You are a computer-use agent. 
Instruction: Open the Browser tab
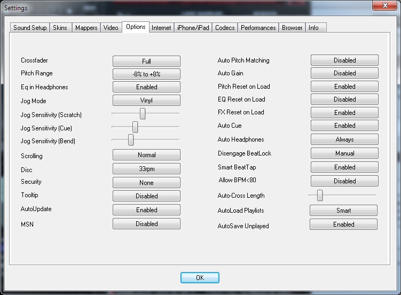pos(292,28)
